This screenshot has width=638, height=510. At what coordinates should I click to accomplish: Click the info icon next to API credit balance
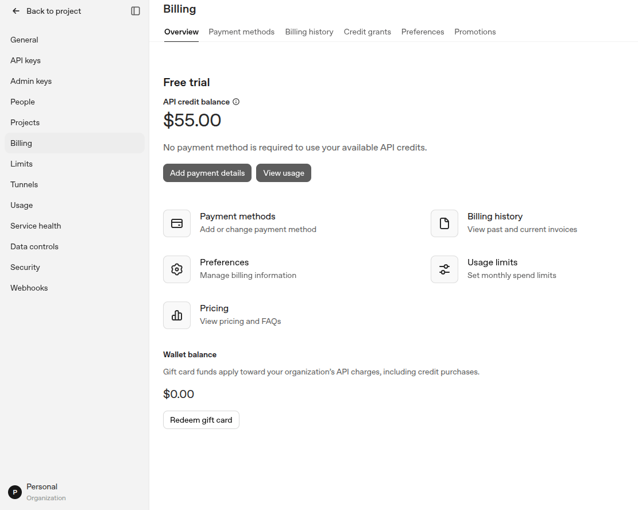click(236, 102)
